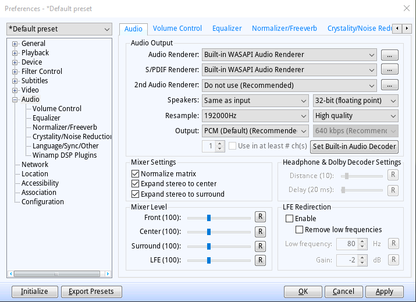Switch to the Volume Control tab
416x302 pixels.
pyautogui.click(x=177, y=29)
